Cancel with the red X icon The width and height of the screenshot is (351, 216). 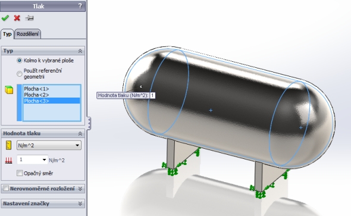[17, 18]
